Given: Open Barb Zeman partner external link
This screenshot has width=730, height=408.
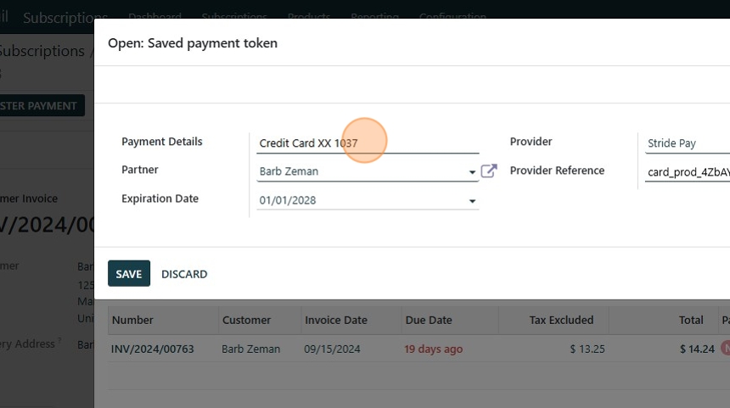Looking at the screenshot, I should pos(489,171).
